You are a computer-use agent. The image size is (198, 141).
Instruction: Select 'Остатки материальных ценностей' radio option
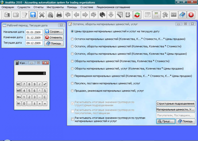(x=72, y=39)
